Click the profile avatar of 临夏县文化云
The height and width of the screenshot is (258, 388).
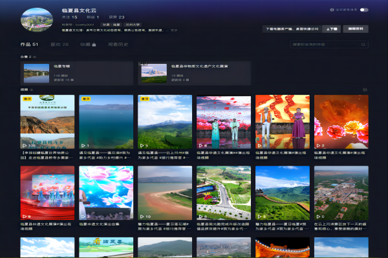point(37,19)
